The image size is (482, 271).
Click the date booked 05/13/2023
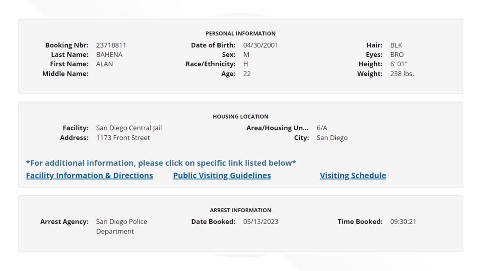coord(260,222)
